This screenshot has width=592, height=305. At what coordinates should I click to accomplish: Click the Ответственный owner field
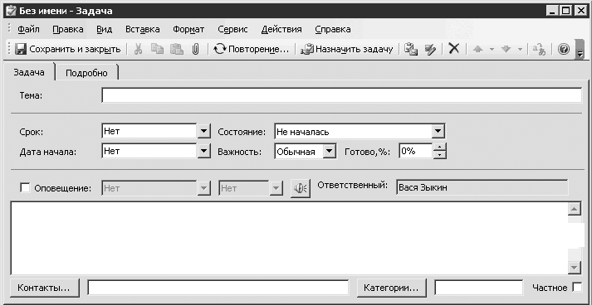(482, 187)
